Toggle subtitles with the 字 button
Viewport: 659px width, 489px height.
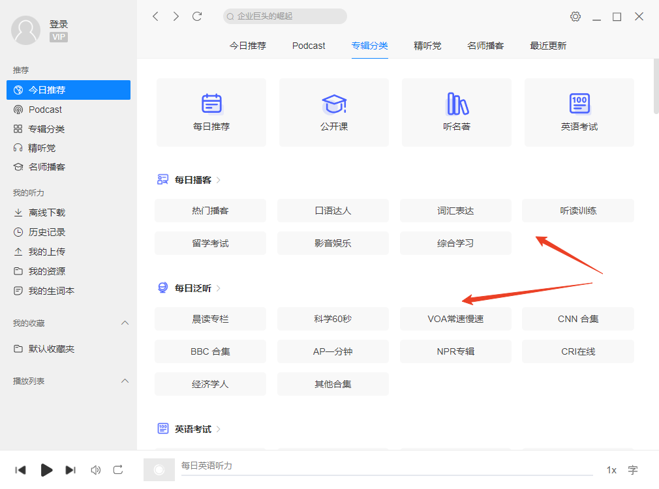pos(632,470)
